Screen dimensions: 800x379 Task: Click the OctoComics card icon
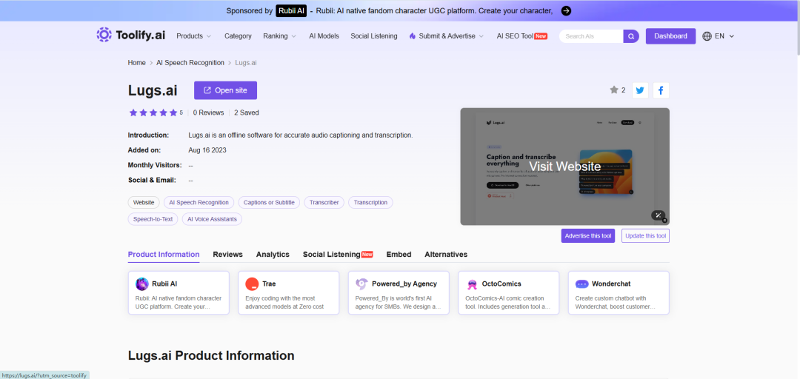[472, 284]
